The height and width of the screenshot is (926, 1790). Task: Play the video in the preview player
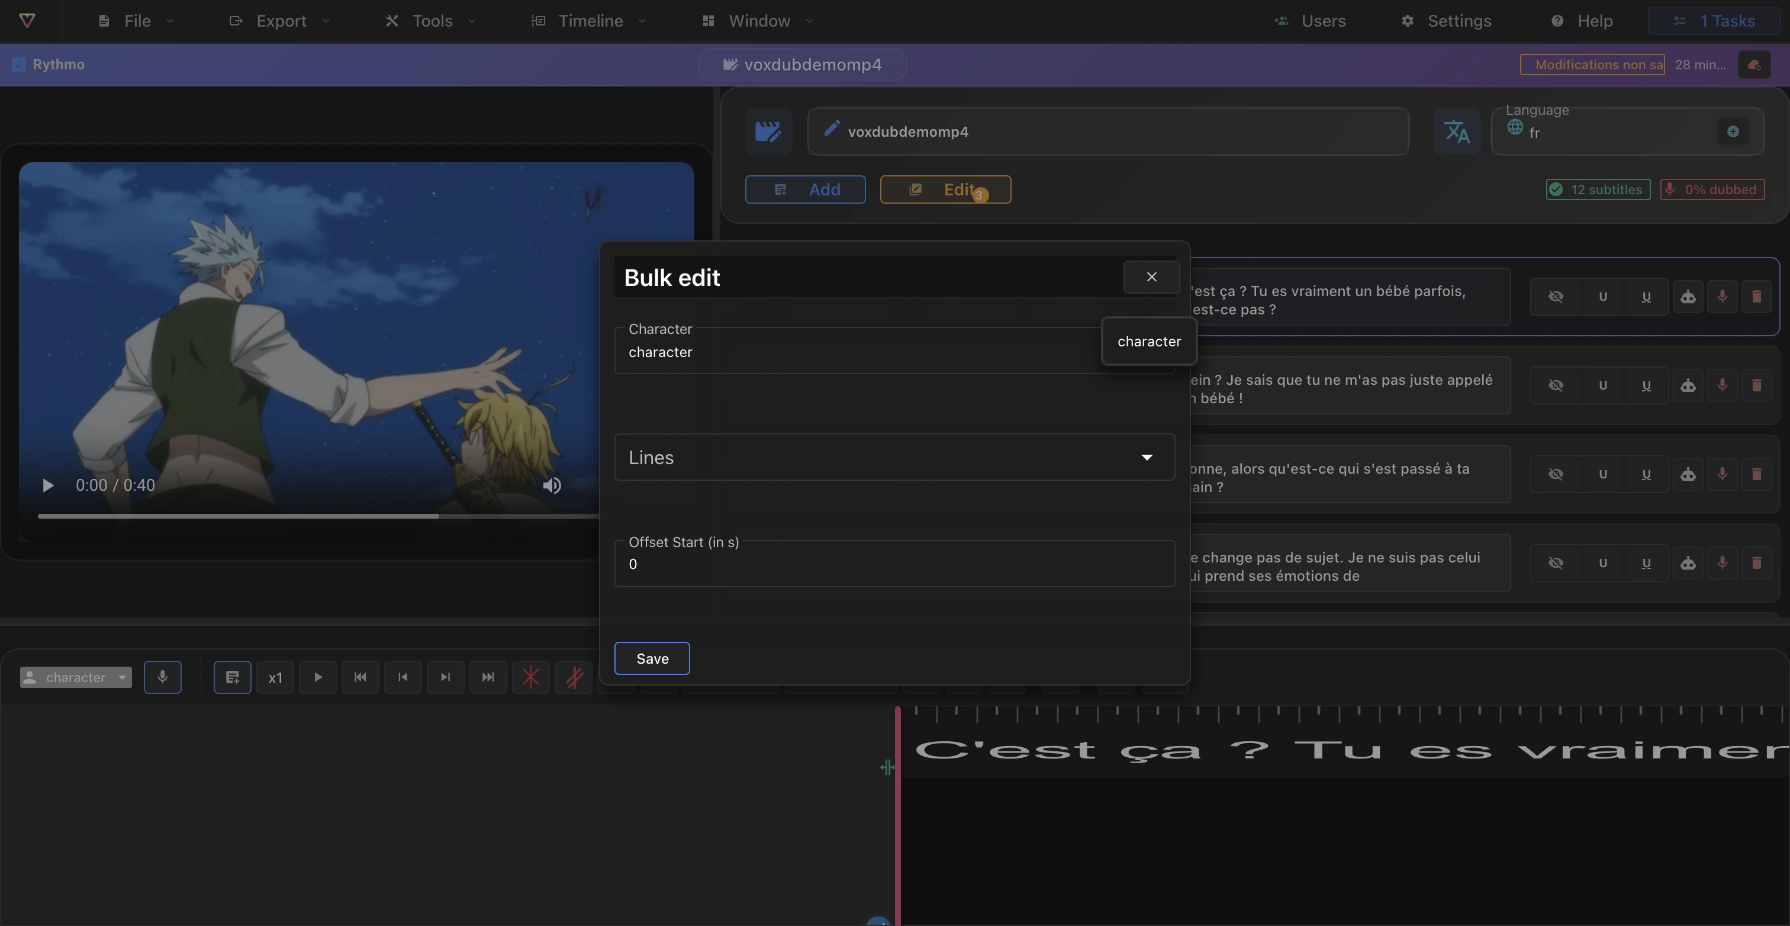[47, 485]
